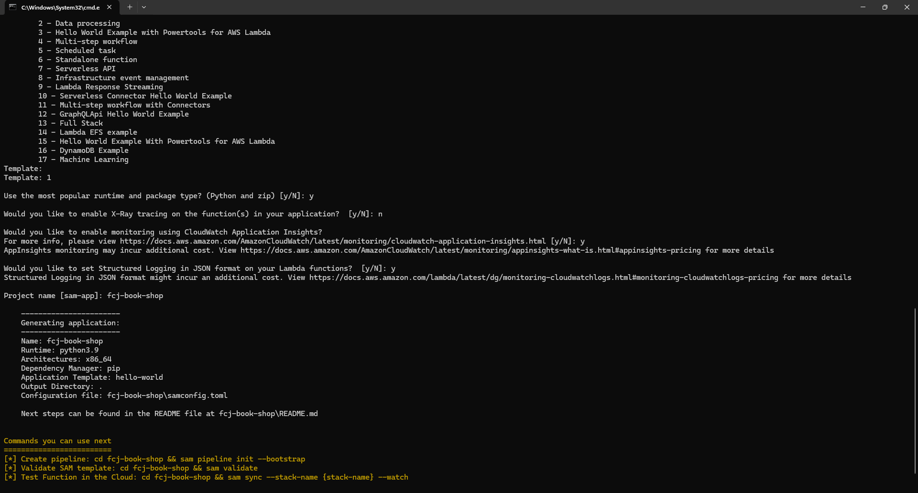Click the 'Architectures: x86_64' line
Viewport: 918px width, 493px height.
[66, 359]
